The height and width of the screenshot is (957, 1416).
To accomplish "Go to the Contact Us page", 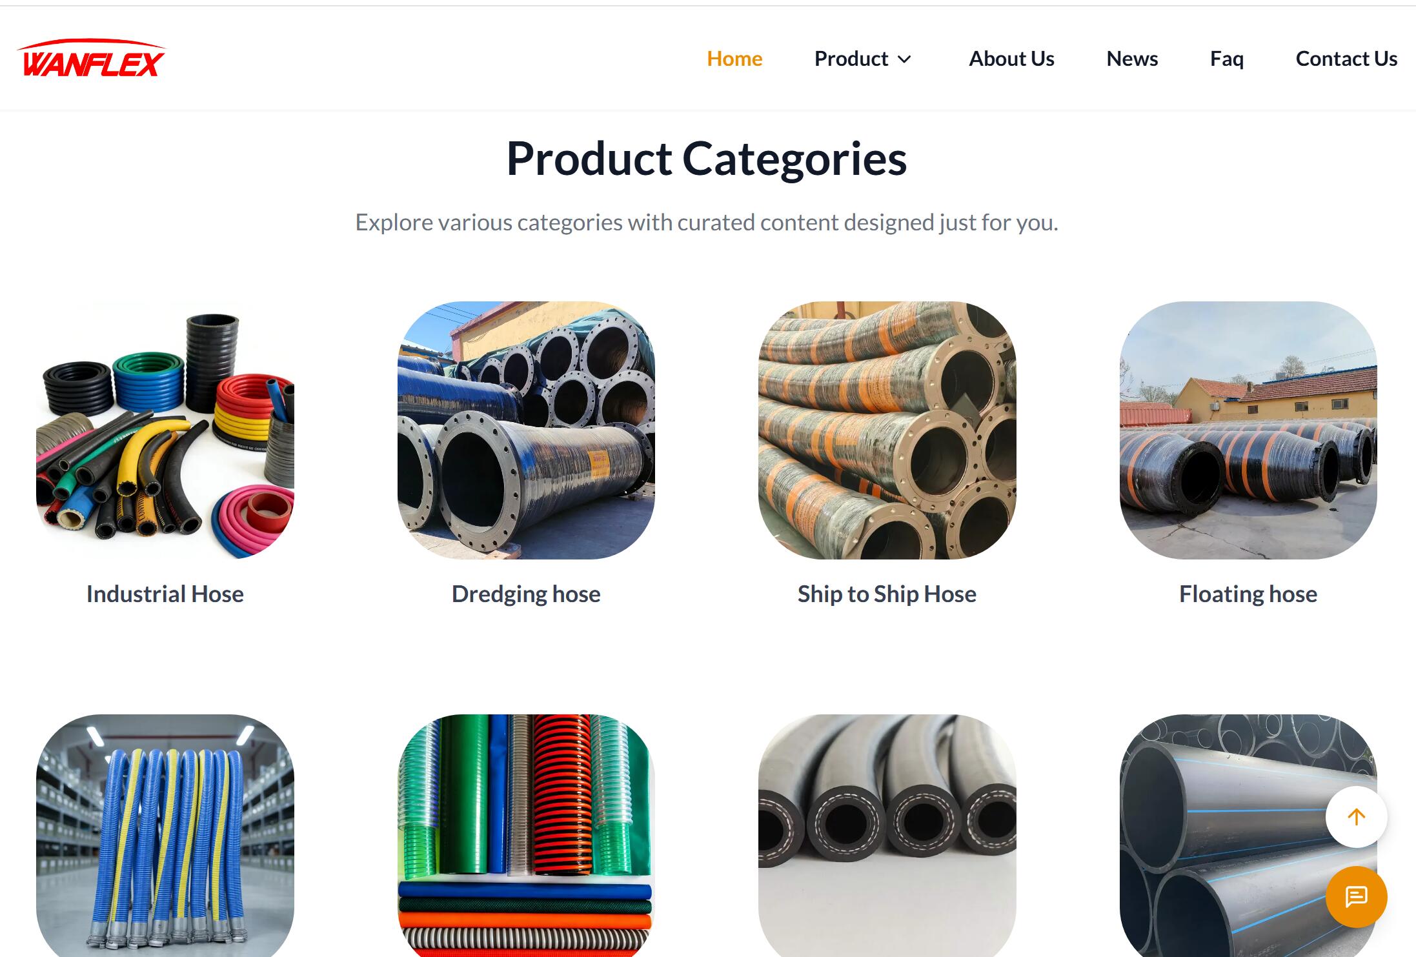I will pos(1346,59).
